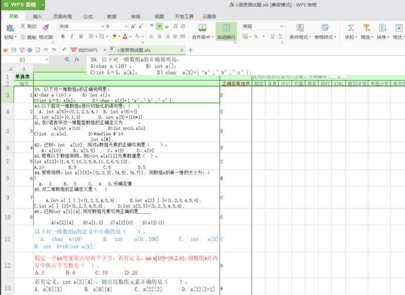This screenshot has width=405, height=295.
Task: Decrease the cell indent
Action: (176, 26)
